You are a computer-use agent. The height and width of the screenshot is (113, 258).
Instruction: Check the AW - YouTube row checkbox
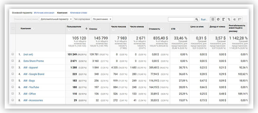[13, 87]
